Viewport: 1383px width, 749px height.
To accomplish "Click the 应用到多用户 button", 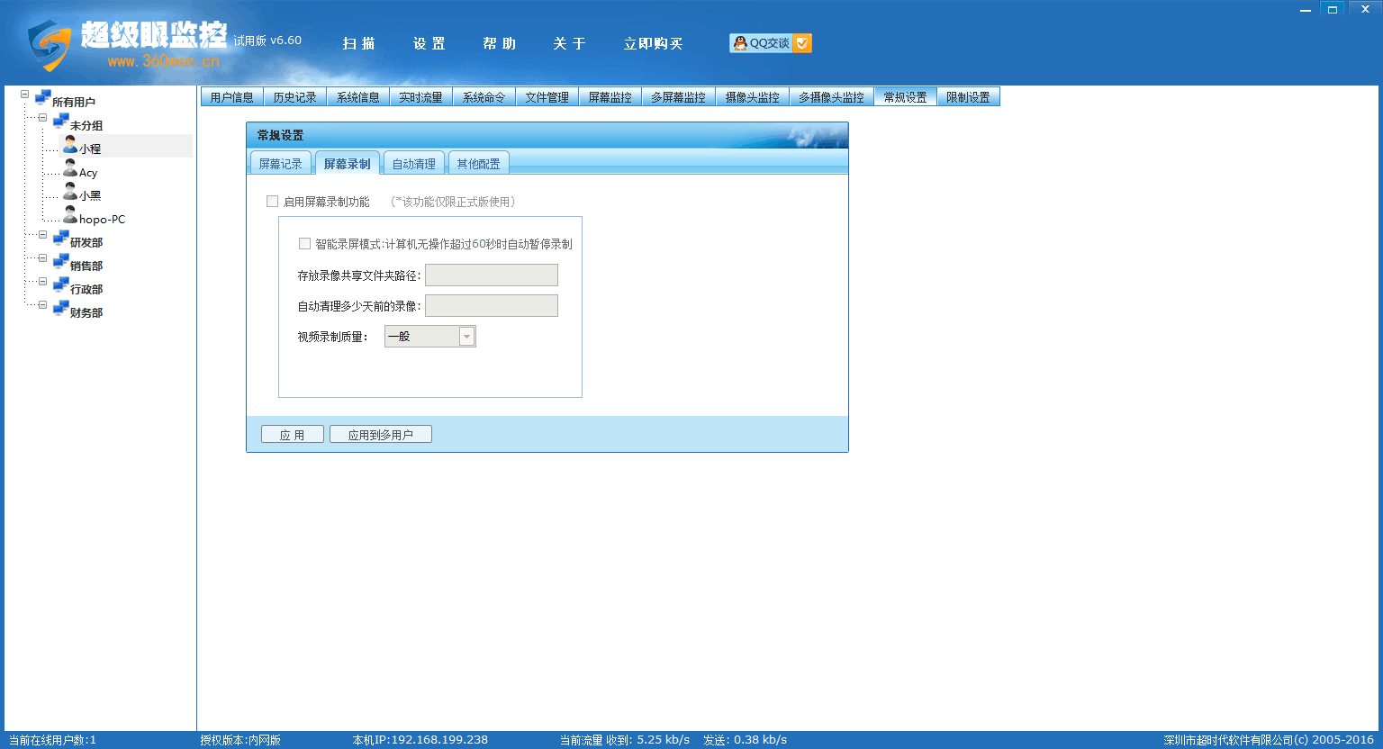I will (x=381, y=435).
